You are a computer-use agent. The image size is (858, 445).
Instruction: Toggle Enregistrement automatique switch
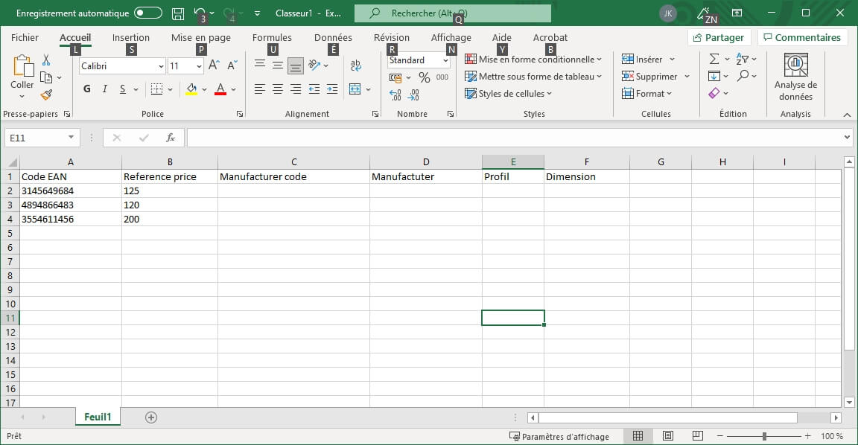148,13
